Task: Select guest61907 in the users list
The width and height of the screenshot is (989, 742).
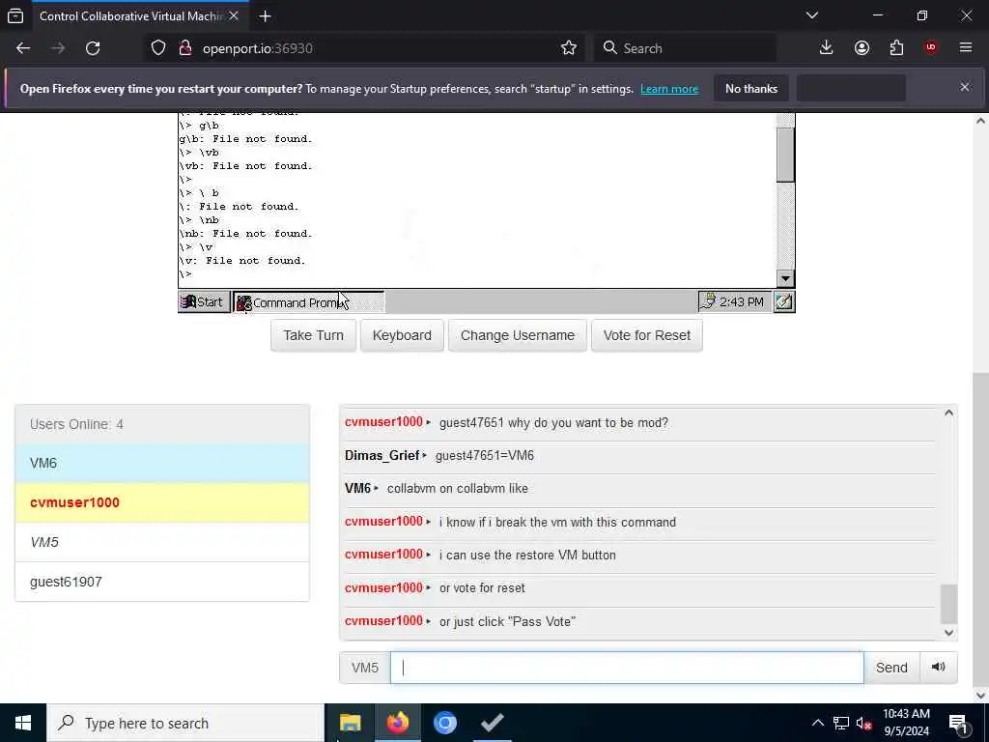Action: click(x=162, y=582)
